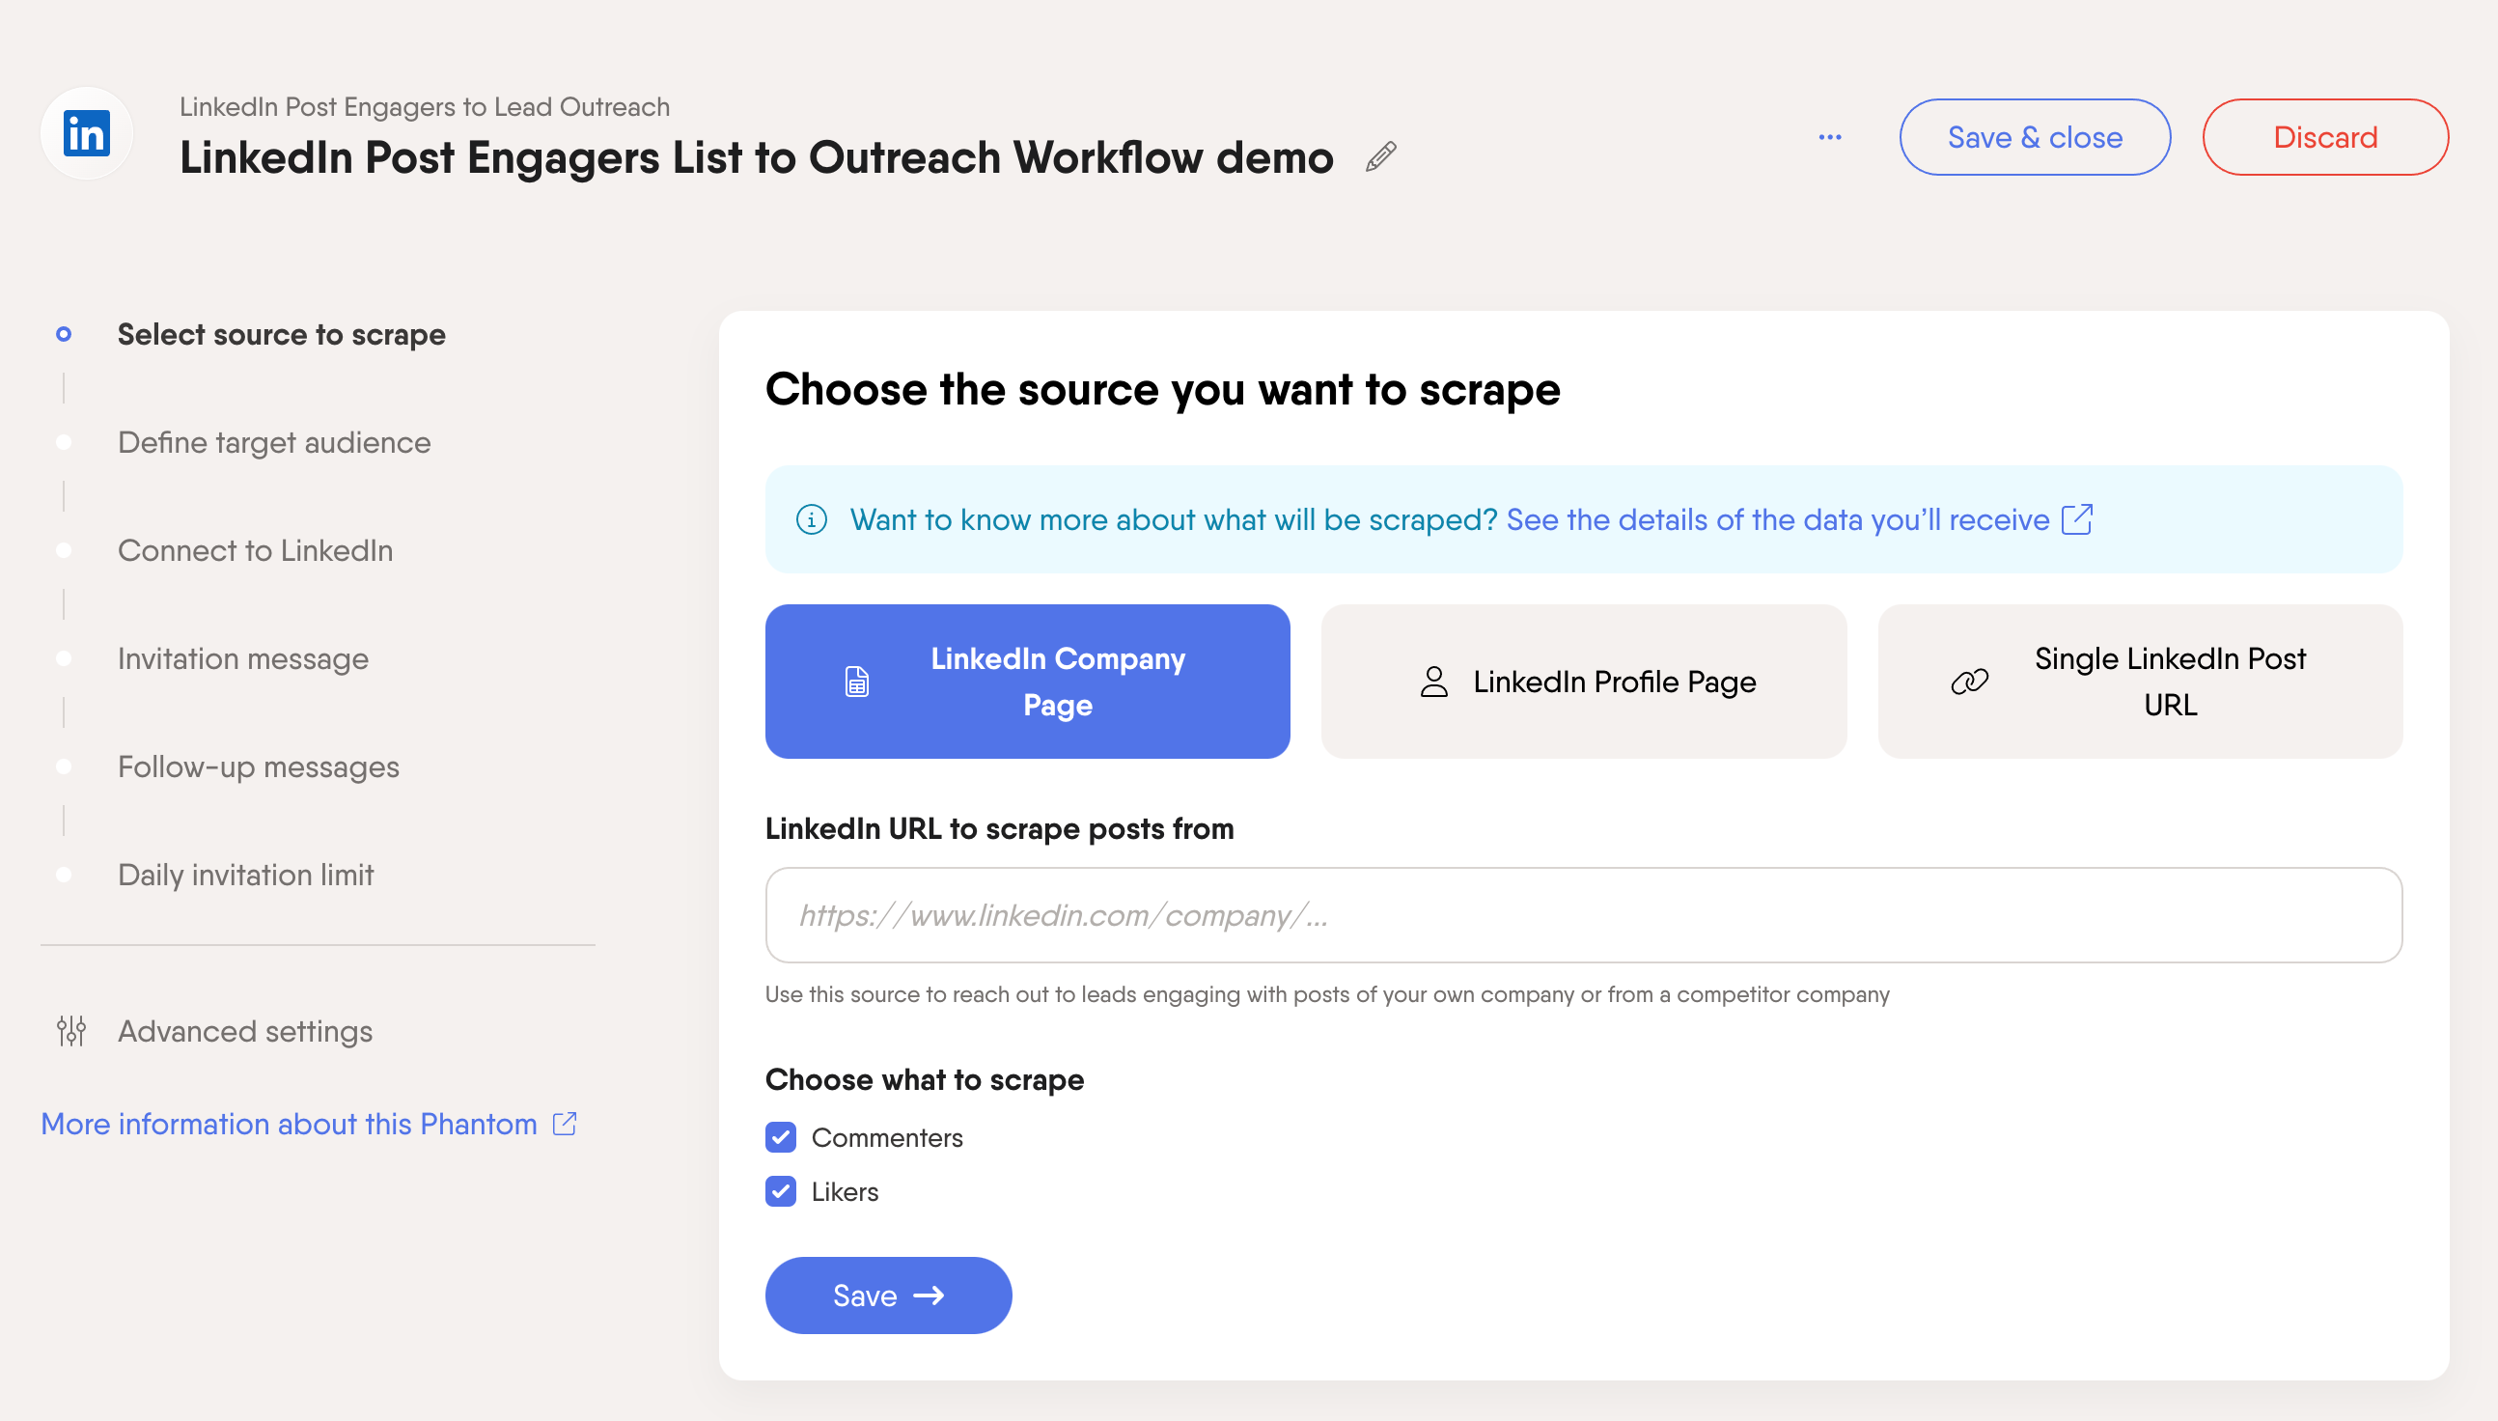Select the LinkedIn Company Page source

point(1028,682)
